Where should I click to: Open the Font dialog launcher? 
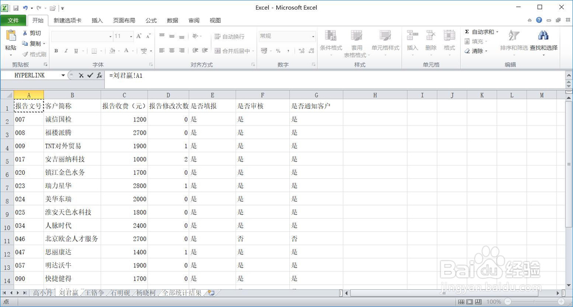(x=151, y=65)
